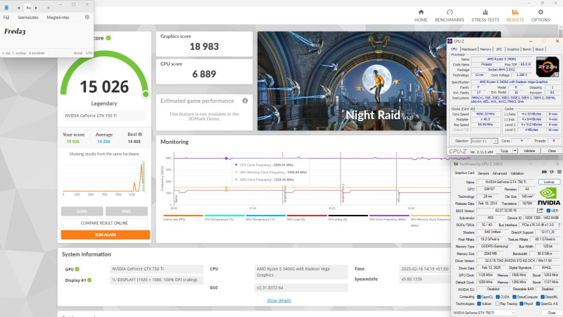
Task: Toggle the Vulkan checkbox
Action: 479,304
